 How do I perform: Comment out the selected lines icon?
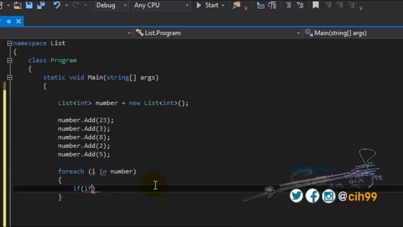(288, 5)
